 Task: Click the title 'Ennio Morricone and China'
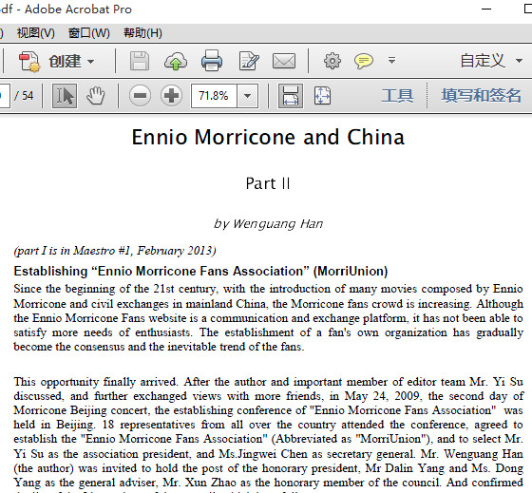point(268,138)
